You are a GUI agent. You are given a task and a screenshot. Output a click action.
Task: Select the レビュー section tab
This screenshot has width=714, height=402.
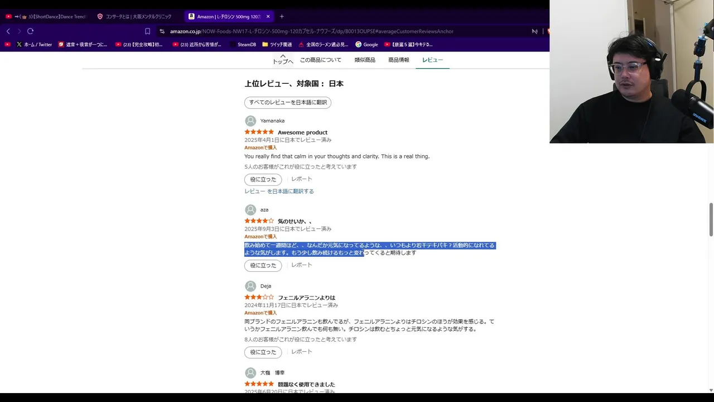point(432,60)
